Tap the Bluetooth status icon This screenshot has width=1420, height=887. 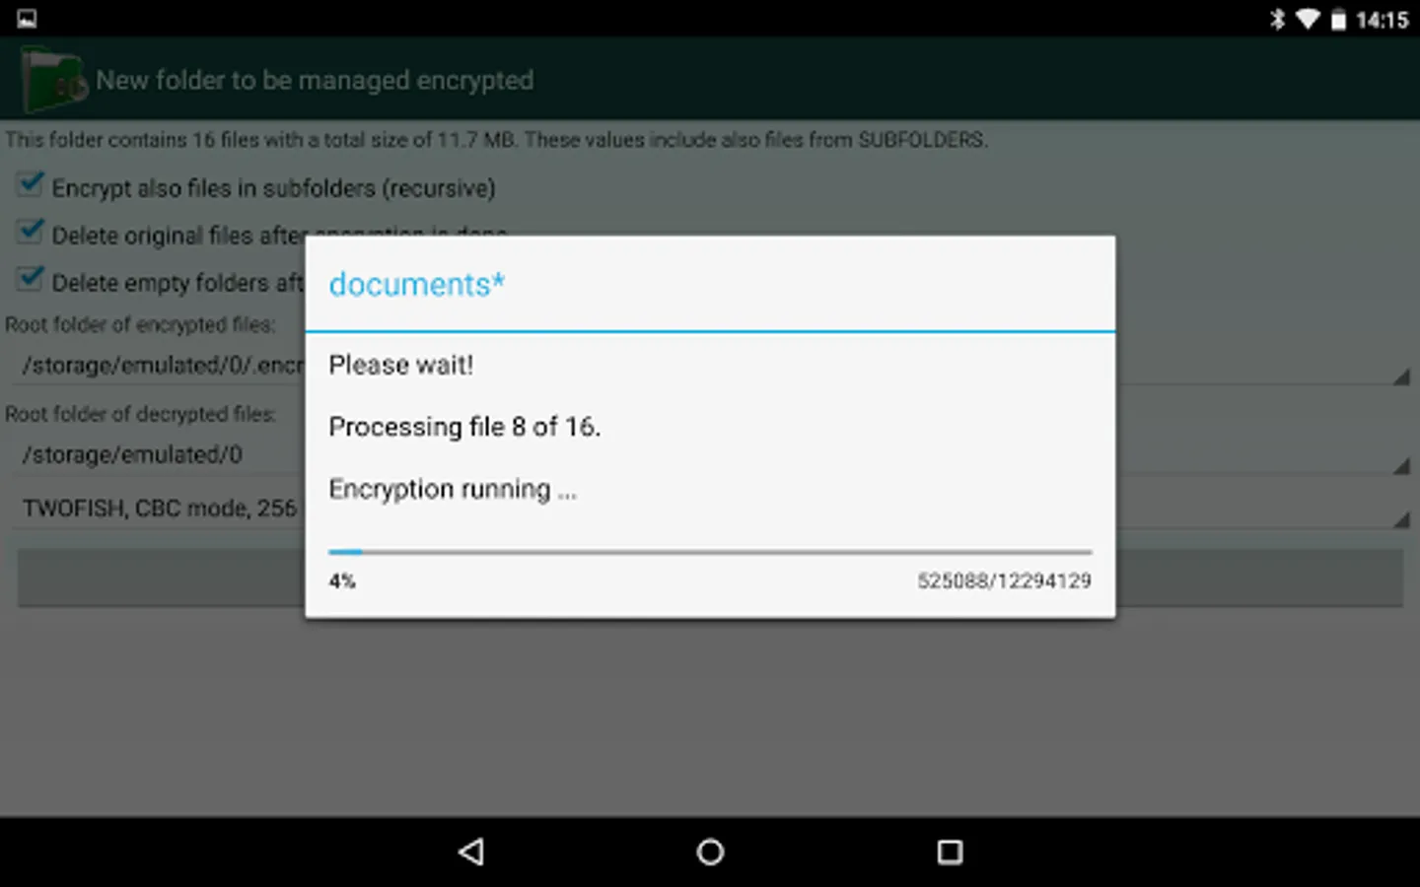coord(1278,19)
